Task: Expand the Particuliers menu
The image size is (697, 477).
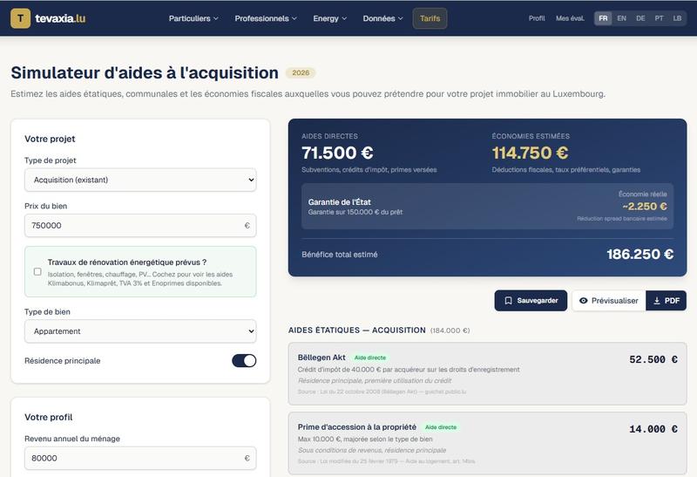Action: click(x=193, y=18)
